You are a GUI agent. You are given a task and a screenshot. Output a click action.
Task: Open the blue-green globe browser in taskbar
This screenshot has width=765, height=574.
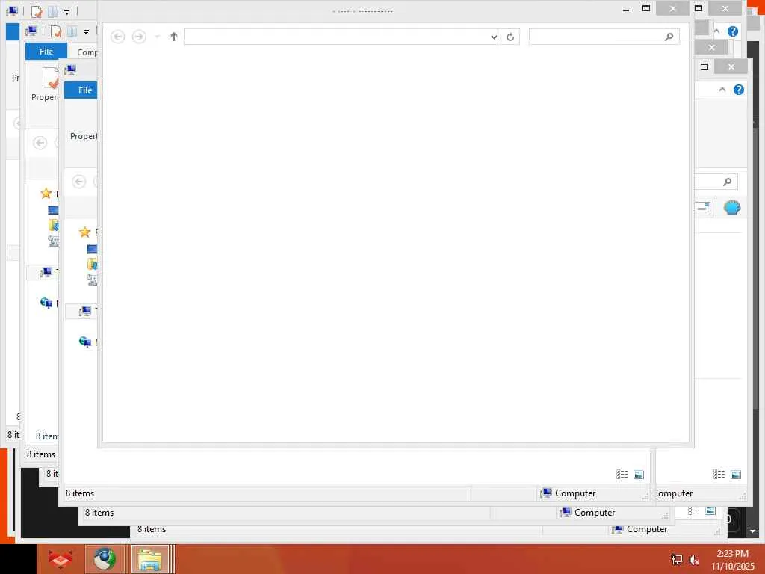click(x=105, y=559)
